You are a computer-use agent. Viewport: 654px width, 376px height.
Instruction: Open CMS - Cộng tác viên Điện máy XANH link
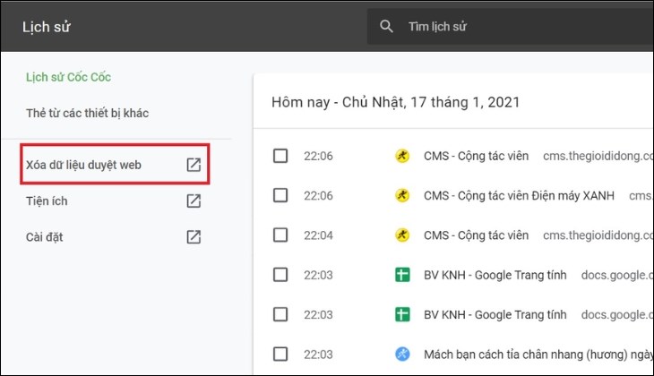click(x=519, y=195)
